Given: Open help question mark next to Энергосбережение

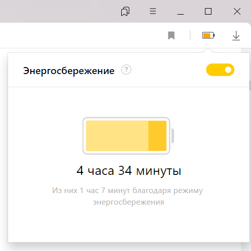Looking at the screenshot, I should pos(126,70).
